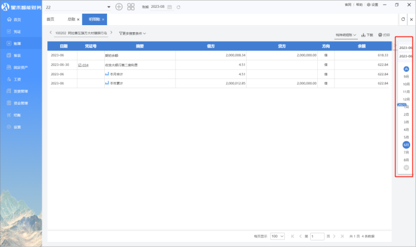Open the four-square grid icon
The width and height of the screenshot is (416, 247).
pyautogui.click(x=131, y=7)
